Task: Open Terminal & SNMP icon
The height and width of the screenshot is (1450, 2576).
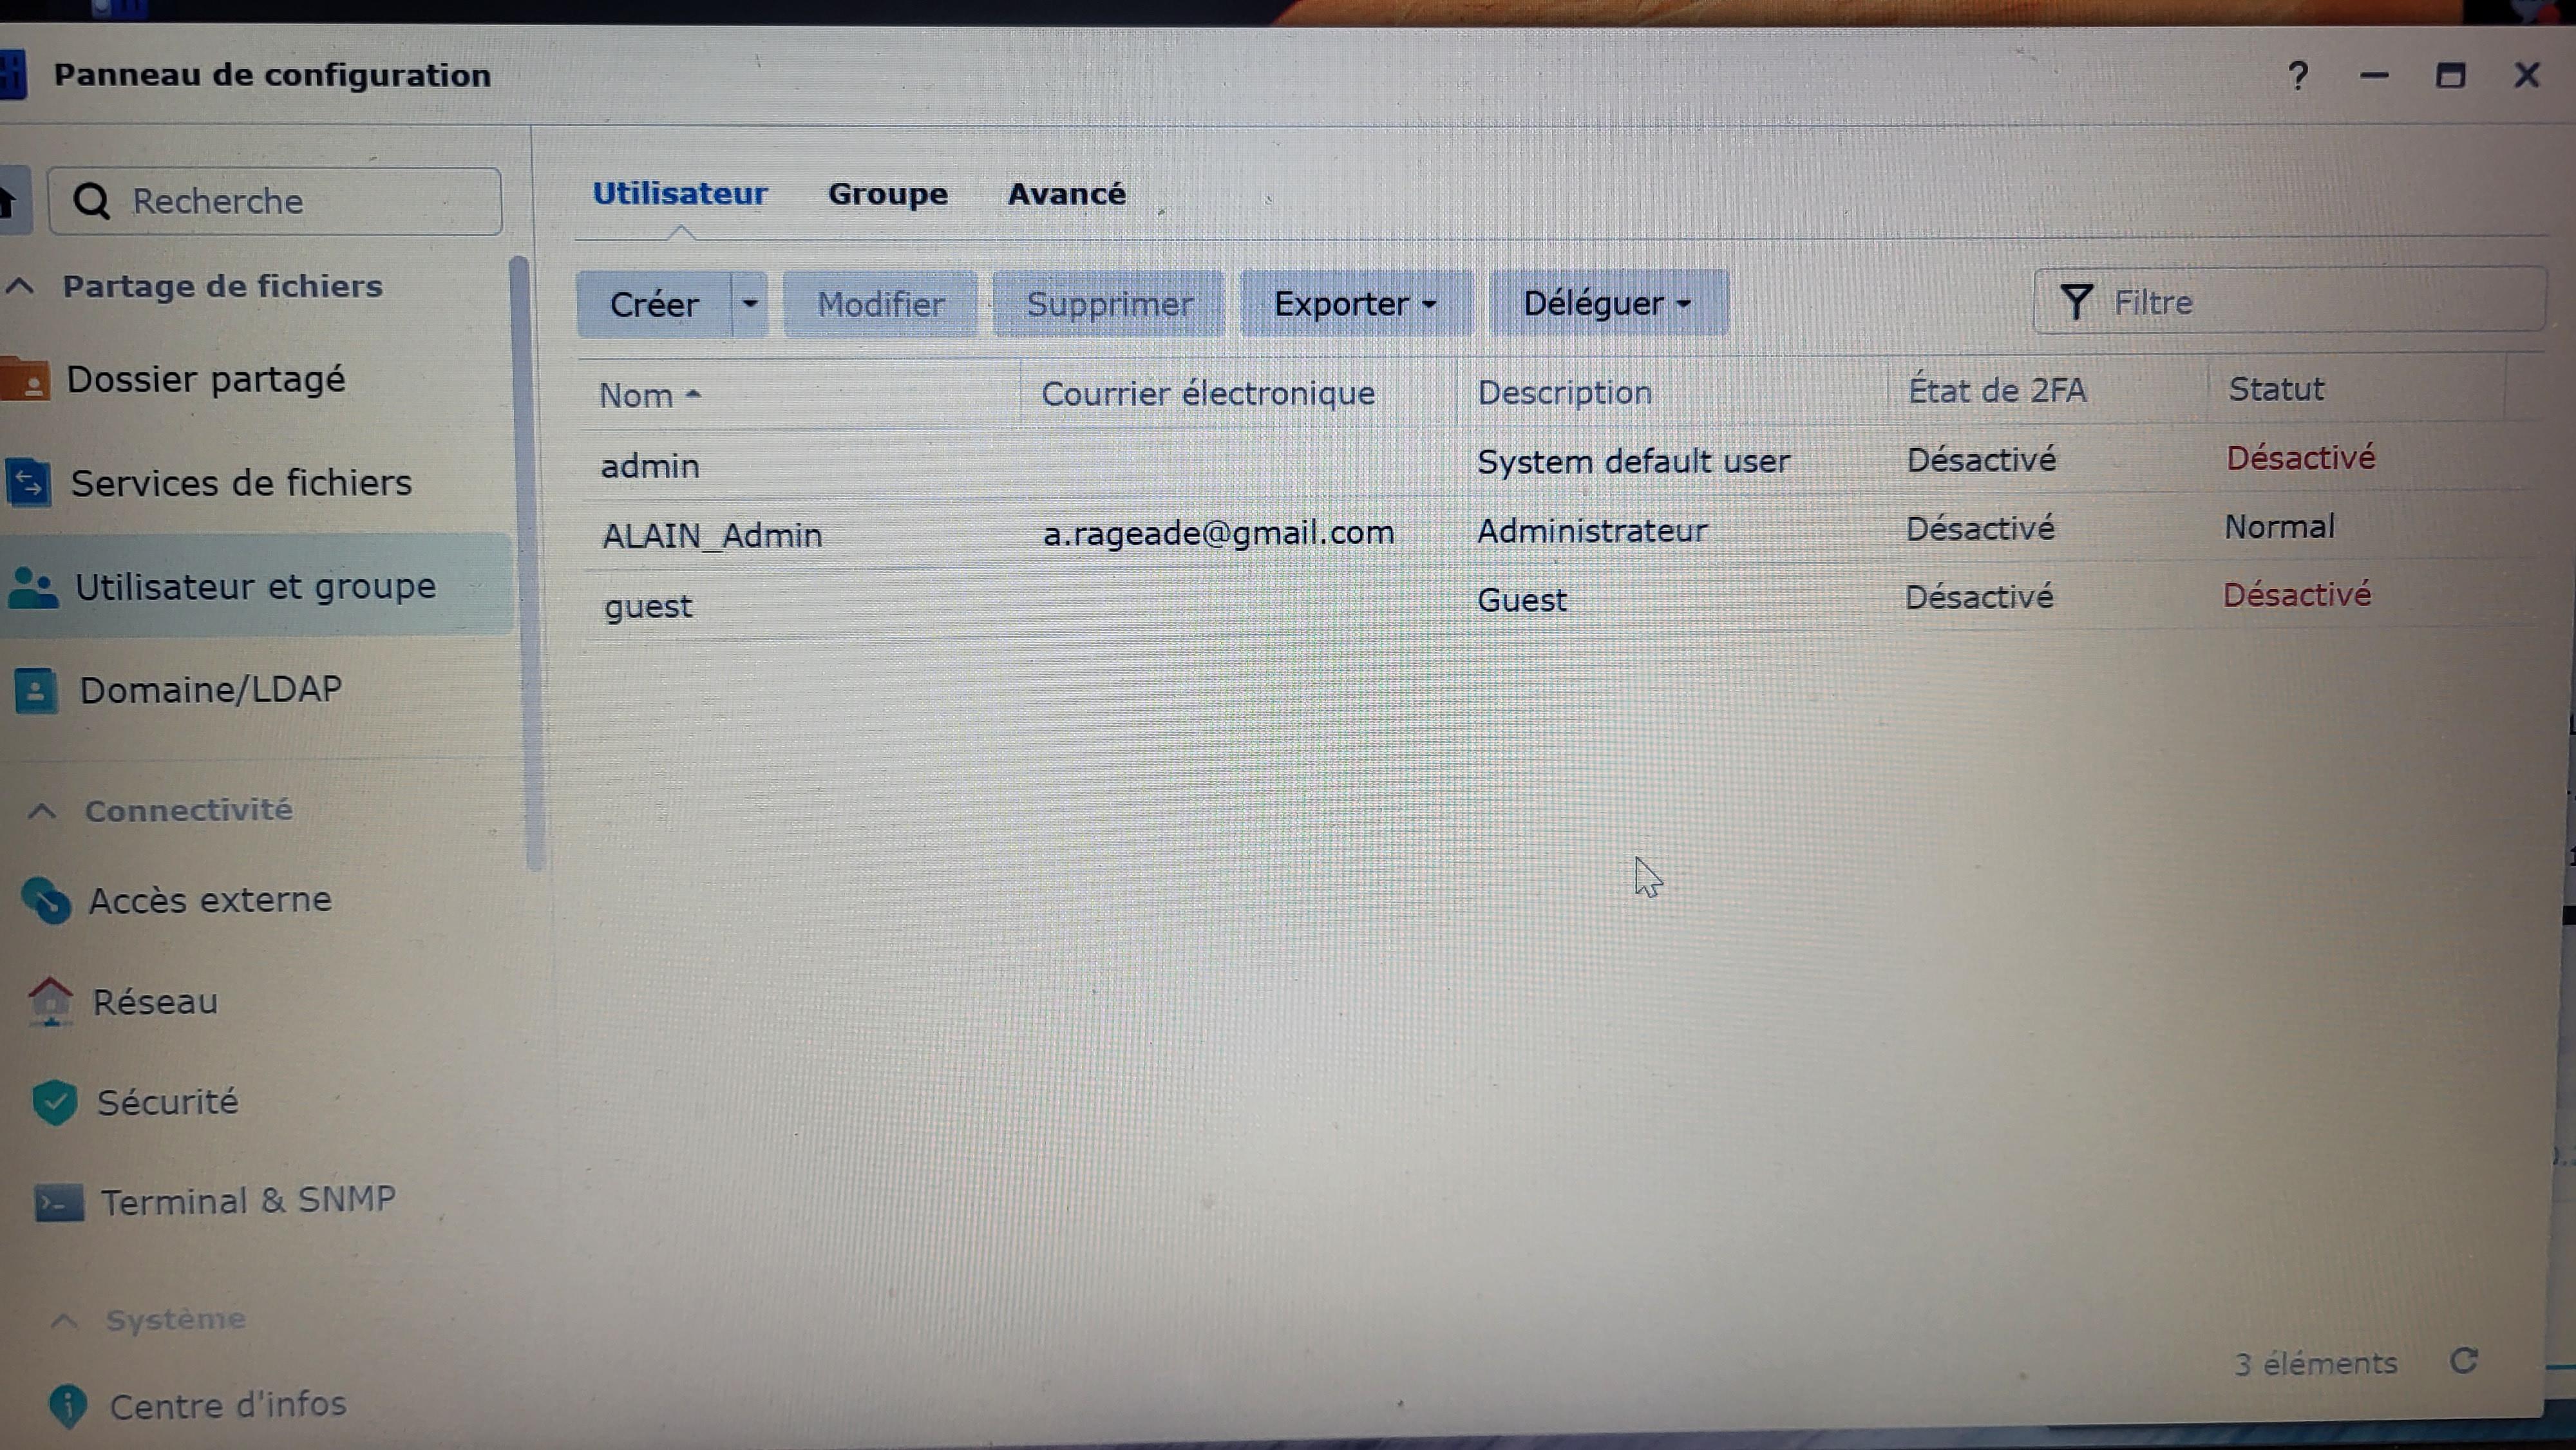Action: pyautogui.click(x=59, y=1203)
